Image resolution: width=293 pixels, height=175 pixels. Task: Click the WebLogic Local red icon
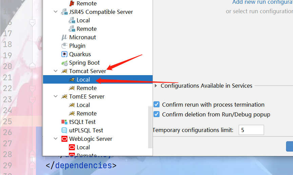72,147
